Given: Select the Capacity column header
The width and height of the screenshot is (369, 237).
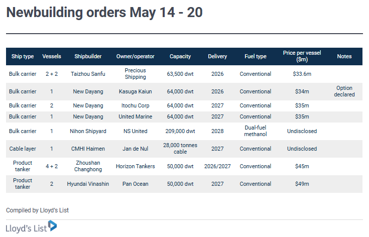Looking at the screenshot, I should [x=180, y=57].
